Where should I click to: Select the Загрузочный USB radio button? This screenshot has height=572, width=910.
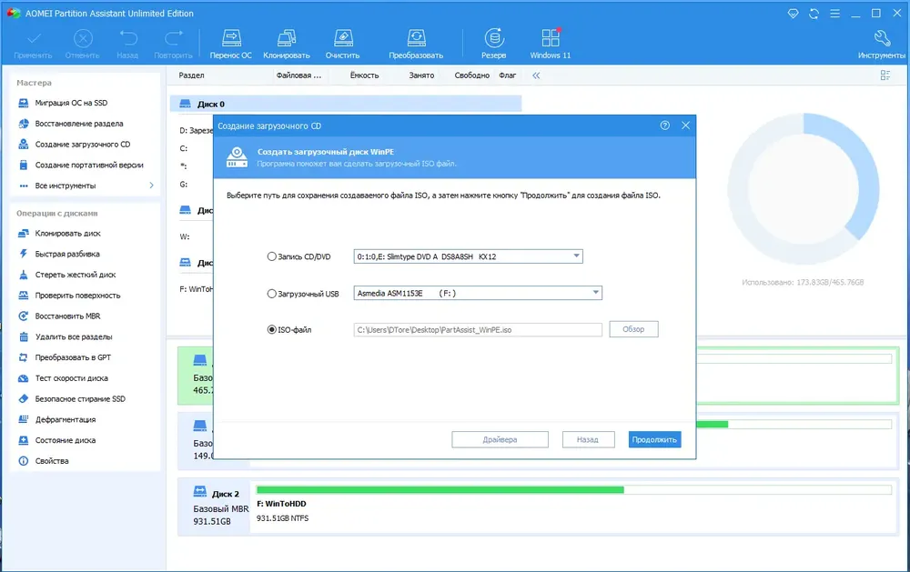(x=271, y=294)
